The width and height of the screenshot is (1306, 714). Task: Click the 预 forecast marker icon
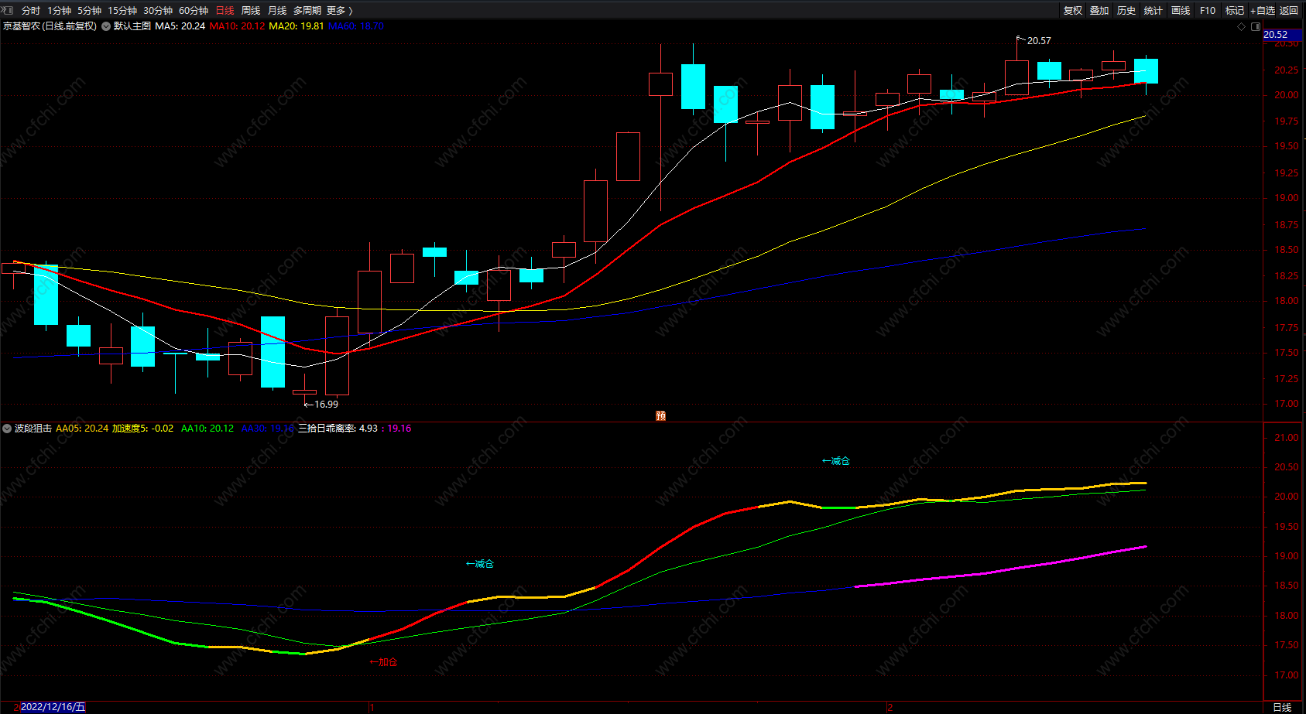coord(660,415)
